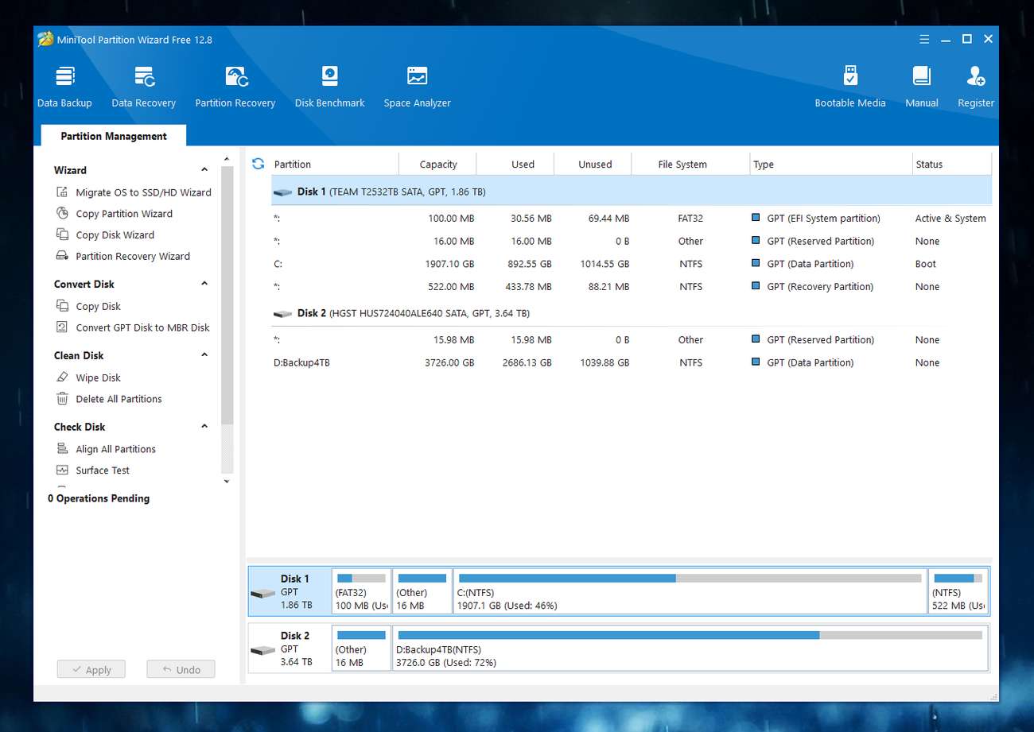Start the Disk Benchmark tool
Image resolution: width=1034 pixels, height=732 pixels.
point(329,87)
